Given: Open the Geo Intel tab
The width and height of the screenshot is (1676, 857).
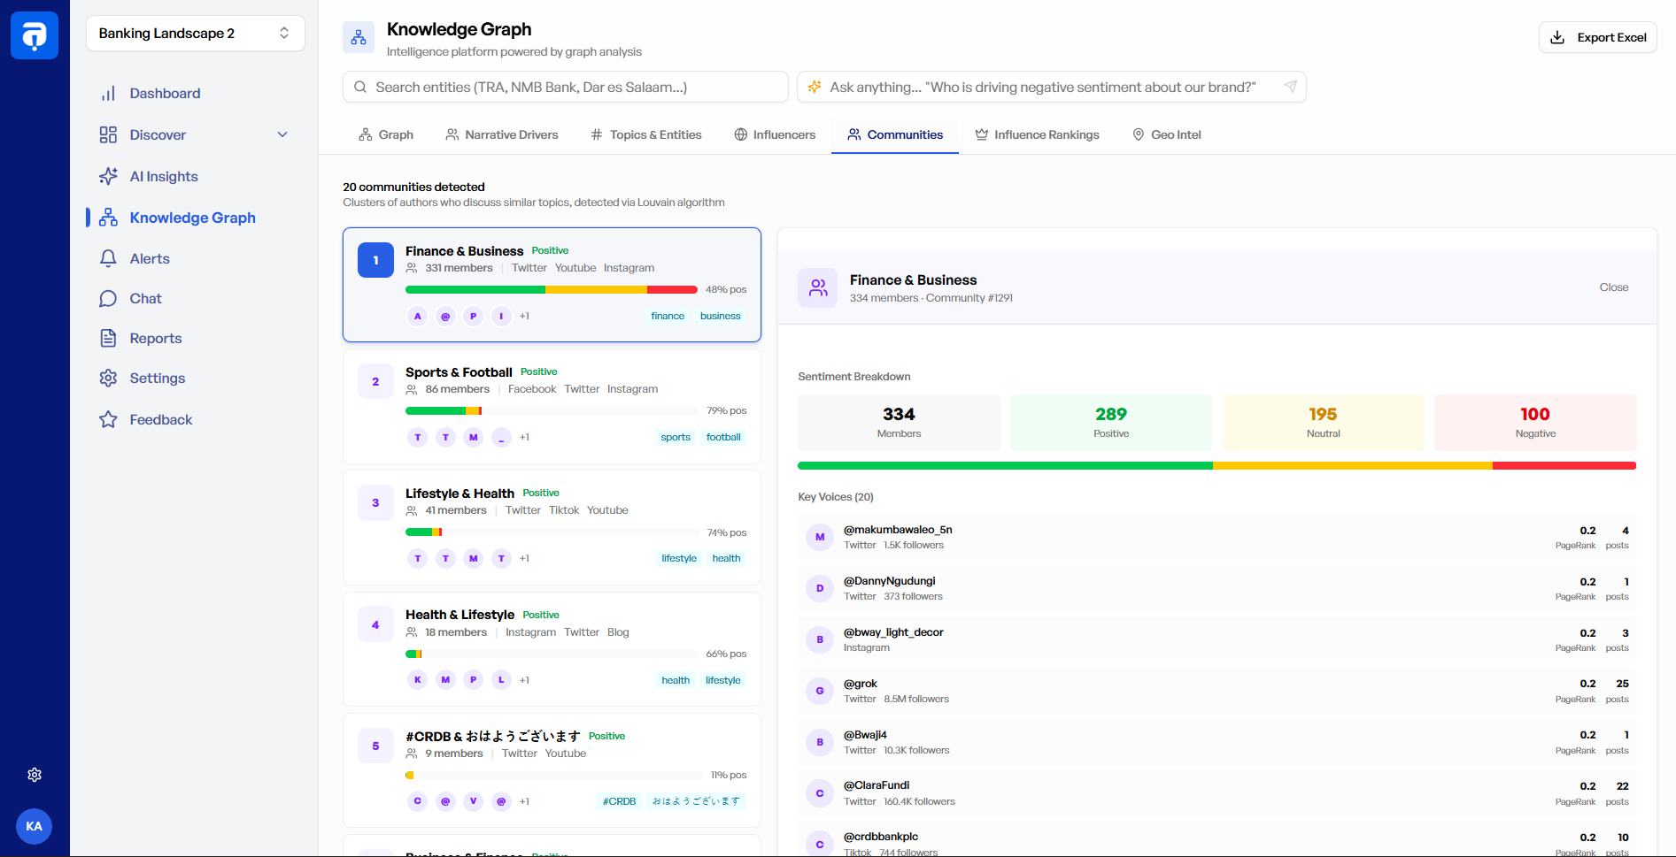Looking at the screenshot, I should [1166, 134].
